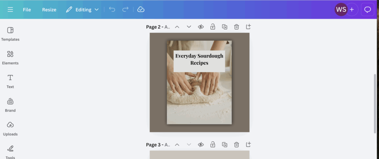Screen dimensions: 379x159
Task: Move Page 3 up
Action: click(177, 145)
